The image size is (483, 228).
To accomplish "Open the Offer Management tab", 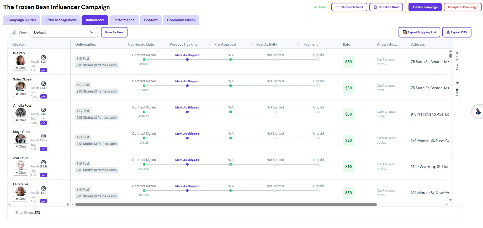I will pos(61,20).
